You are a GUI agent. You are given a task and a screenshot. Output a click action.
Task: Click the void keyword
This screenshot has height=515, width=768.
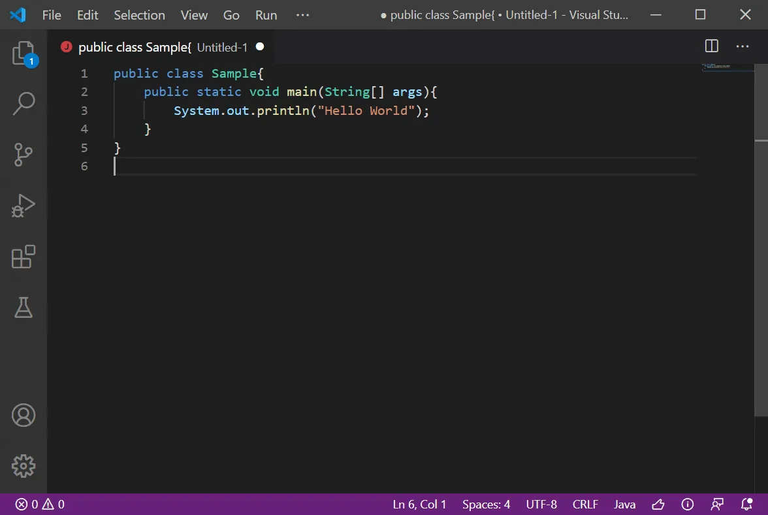click(x=264, y=92)
